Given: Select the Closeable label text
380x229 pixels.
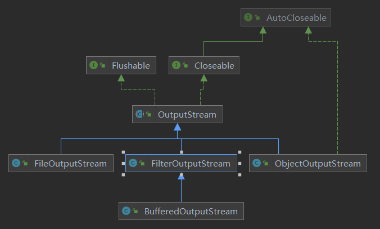Looking at the screenshot, I should pyautogui.click(x=214, y=66).
